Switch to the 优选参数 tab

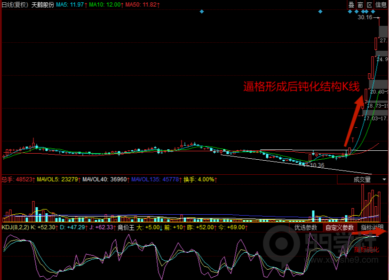pos(306,227)
